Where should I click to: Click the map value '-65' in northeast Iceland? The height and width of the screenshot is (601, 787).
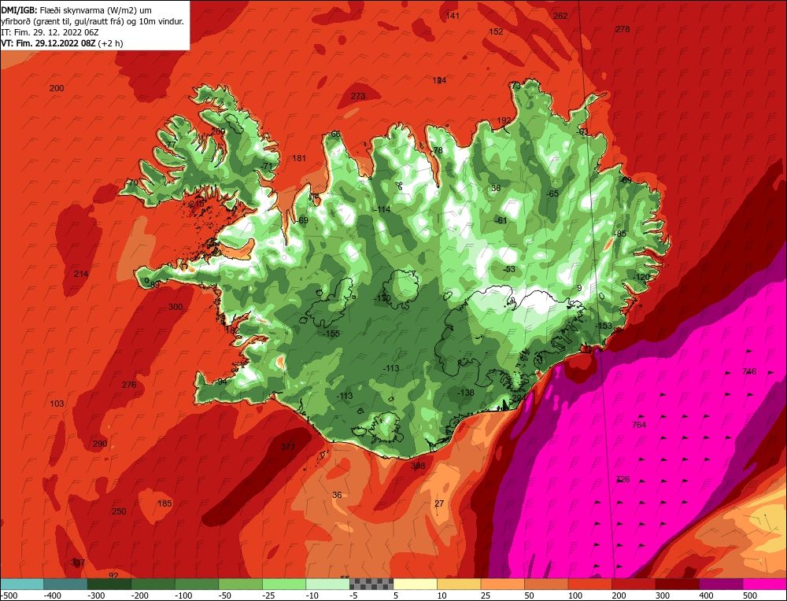pos(552,194)
